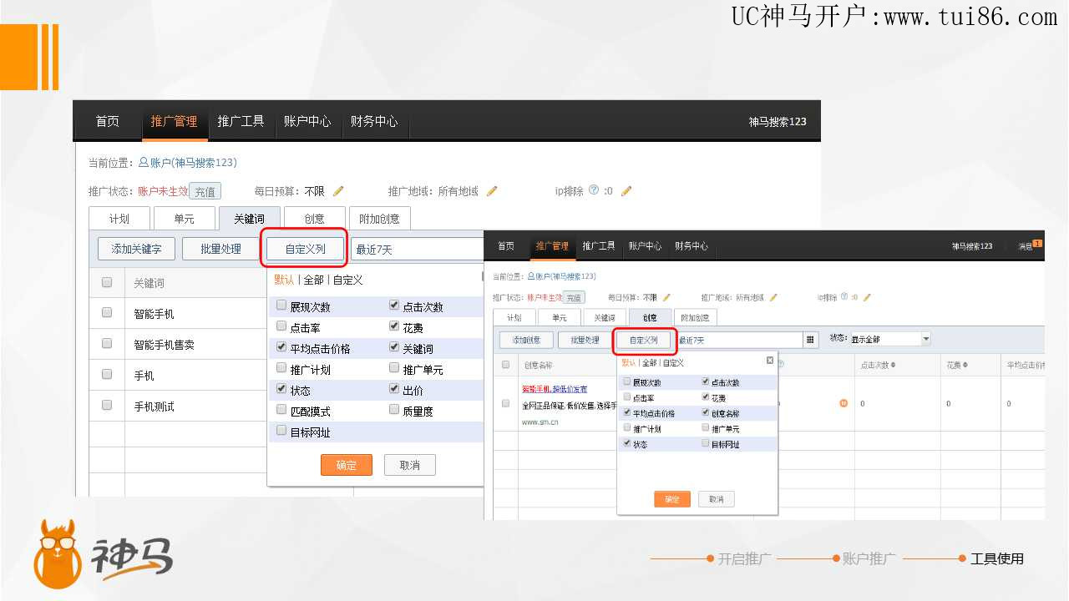Toggle select-all checkbox in 关键词 header row
The image size is (1069, 601).
[x=107, y=283]
